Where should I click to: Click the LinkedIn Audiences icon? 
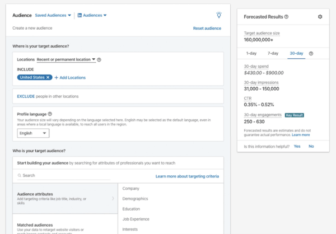(79, 16)
